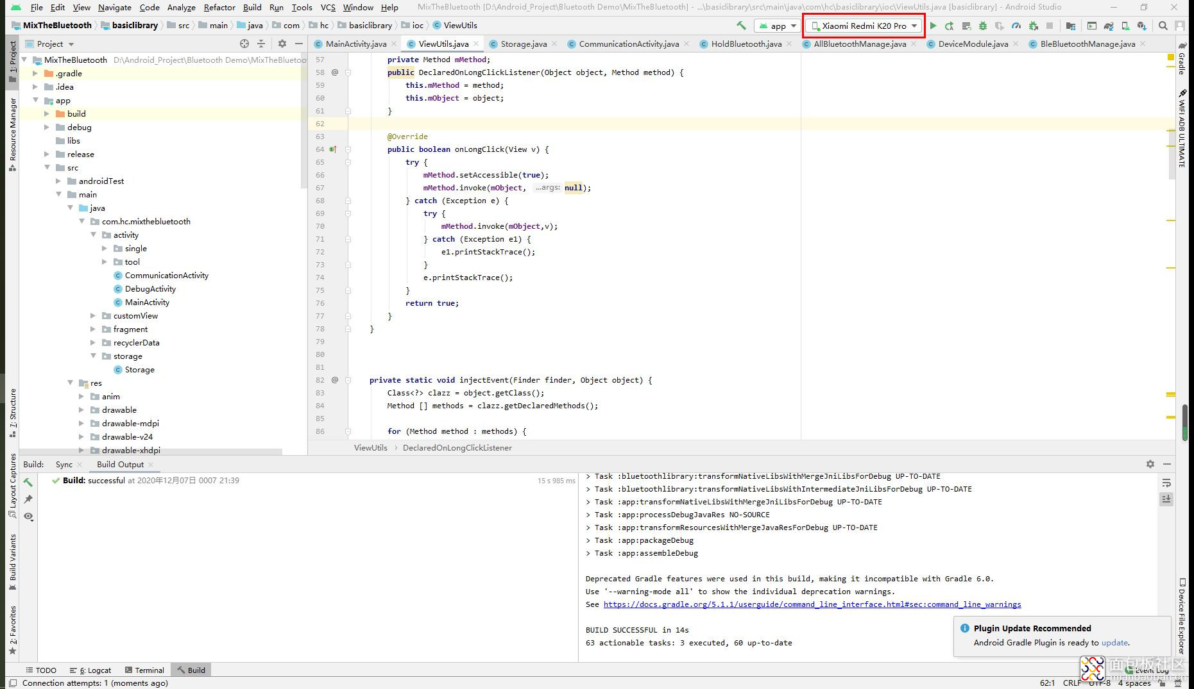Open the Project view mode dropdown
The width and height of the screenshot is (1194, 689).
click(50, 44)
